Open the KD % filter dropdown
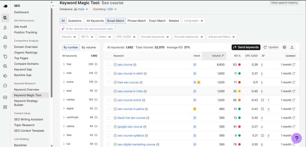This screenshot has height=147, width=306. pos(88,37)
